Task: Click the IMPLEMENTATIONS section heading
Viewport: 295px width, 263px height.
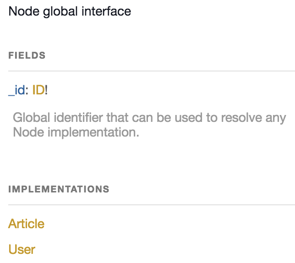Action: pos(59,189)
